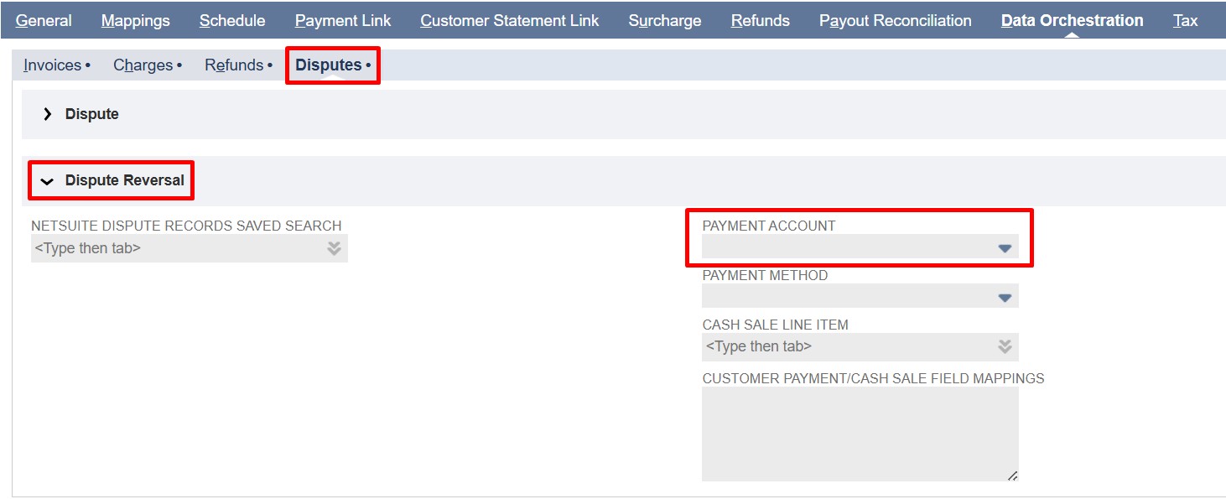Image resolution: width=1226 pixels, height=499 pixels.
Task: Select the Schedule tab
Action: point(231,19)
